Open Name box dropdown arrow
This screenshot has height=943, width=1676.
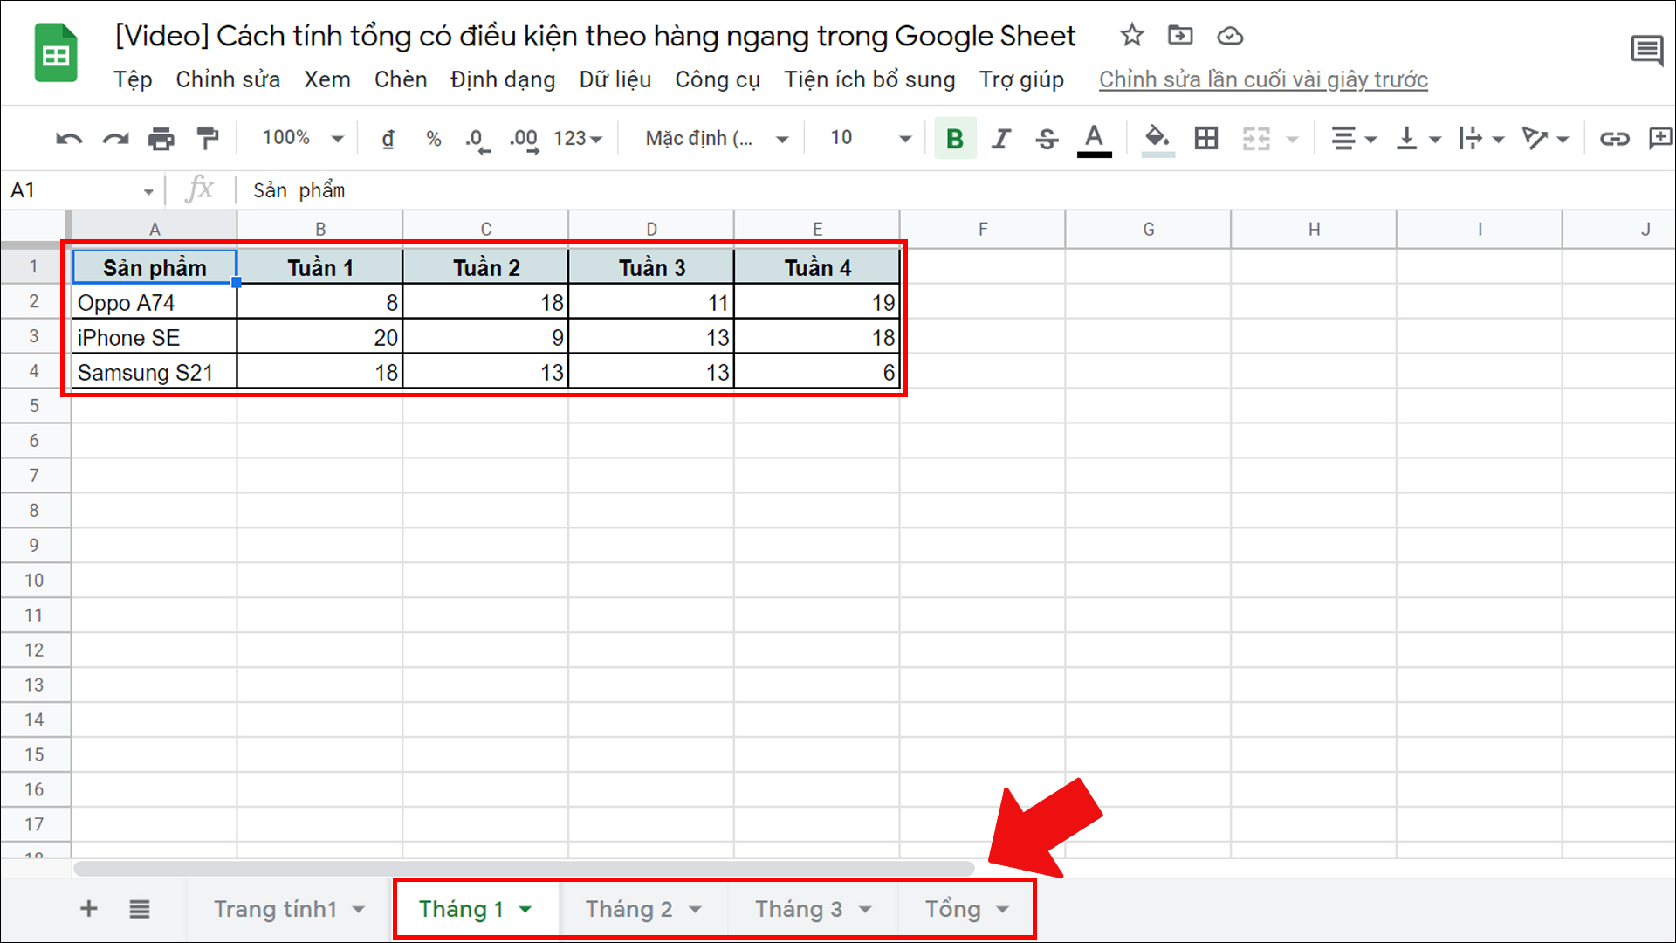pos(148,191)
